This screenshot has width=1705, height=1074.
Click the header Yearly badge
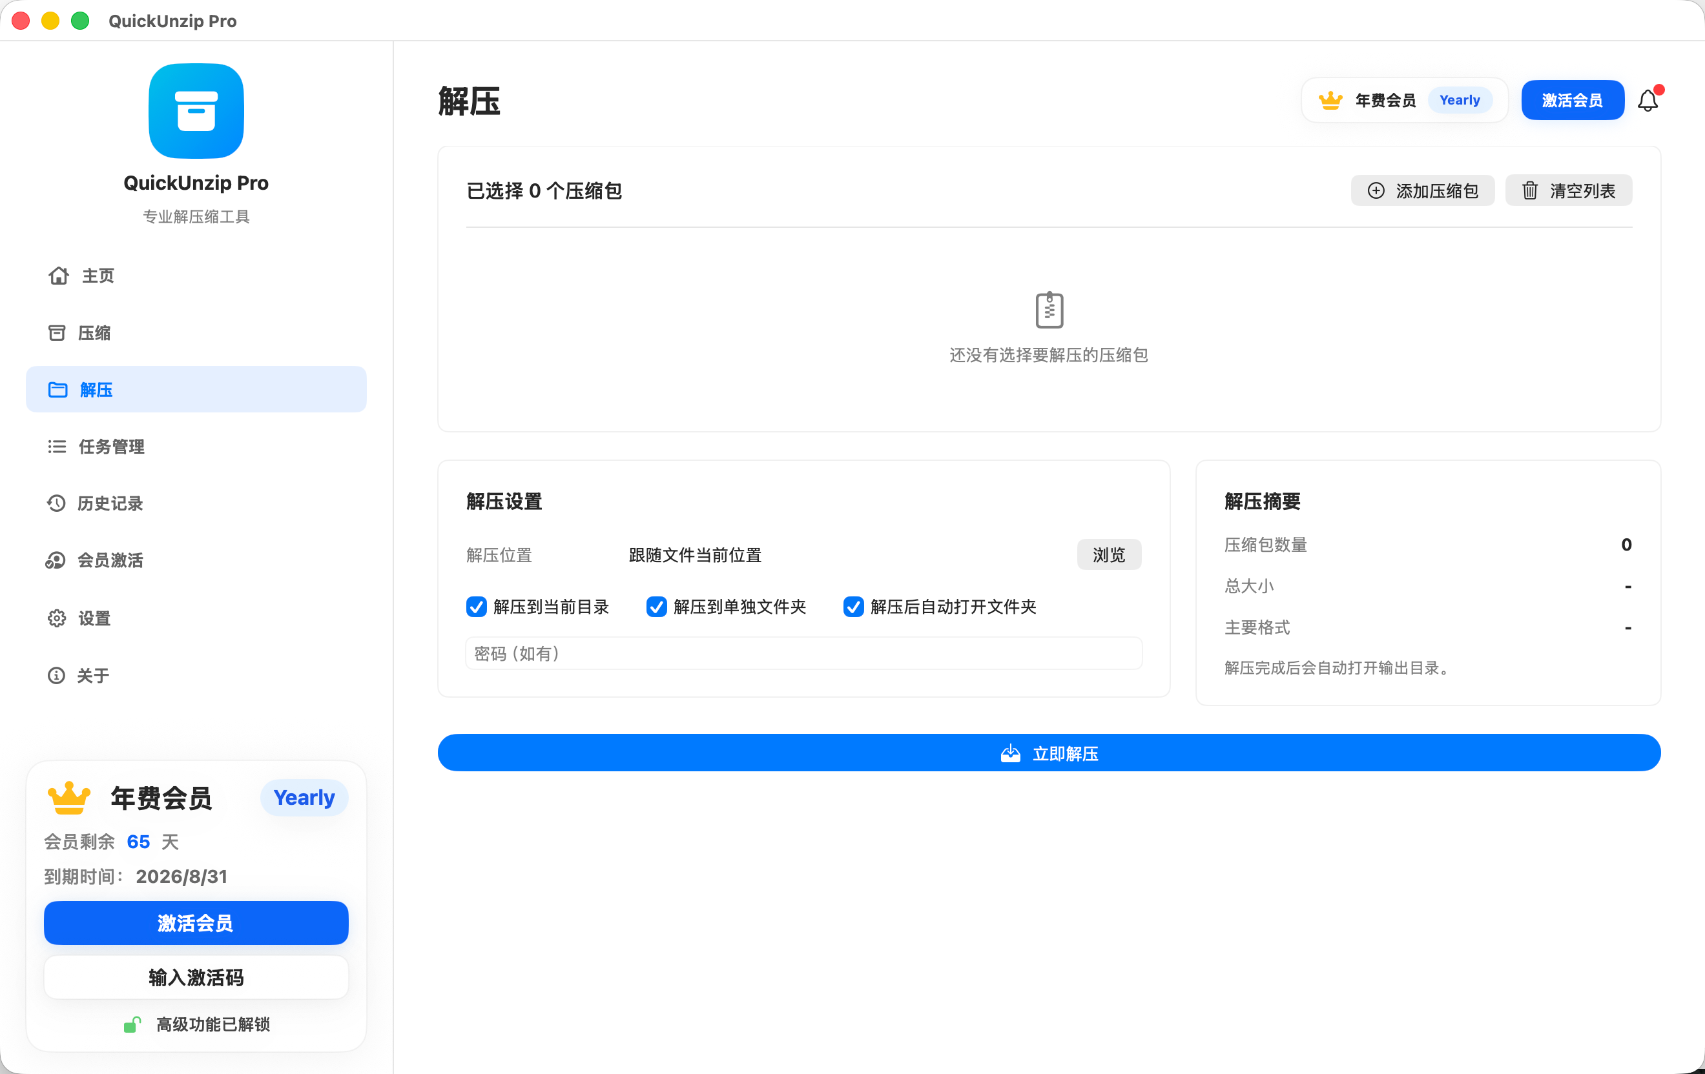point(1460,101)
